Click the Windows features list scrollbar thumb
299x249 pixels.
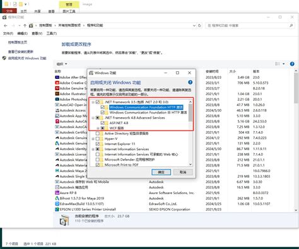coord(191,113)
